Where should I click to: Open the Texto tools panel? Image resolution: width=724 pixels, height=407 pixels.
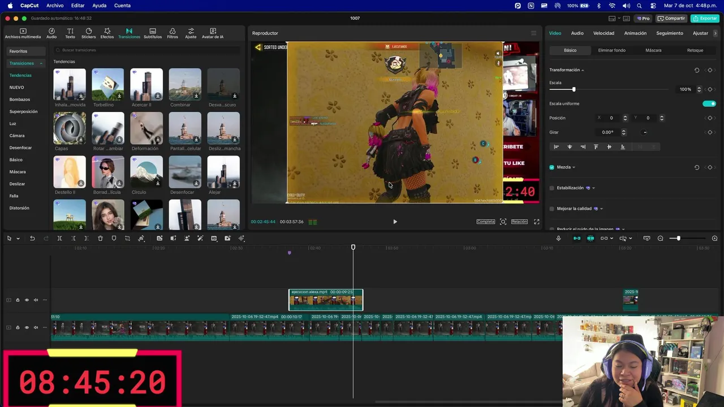(70, 33)
